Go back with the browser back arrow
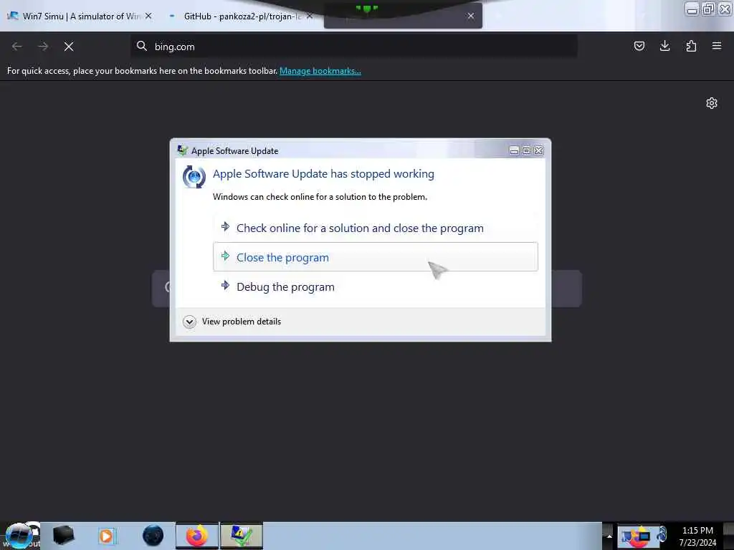Image resolution: width=734 pixels, height=550 pixels. coord(17,47)
